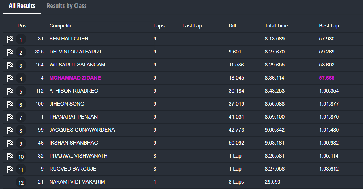Click the highlighted 57.669 best lap time
Screen dimensions: 363x189
point(326,78)
